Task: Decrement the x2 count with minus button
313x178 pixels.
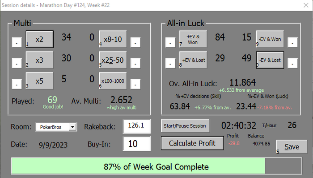Action: [16, 42]
